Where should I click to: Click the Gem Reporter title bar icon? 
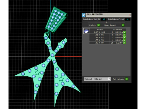(84, 15)
